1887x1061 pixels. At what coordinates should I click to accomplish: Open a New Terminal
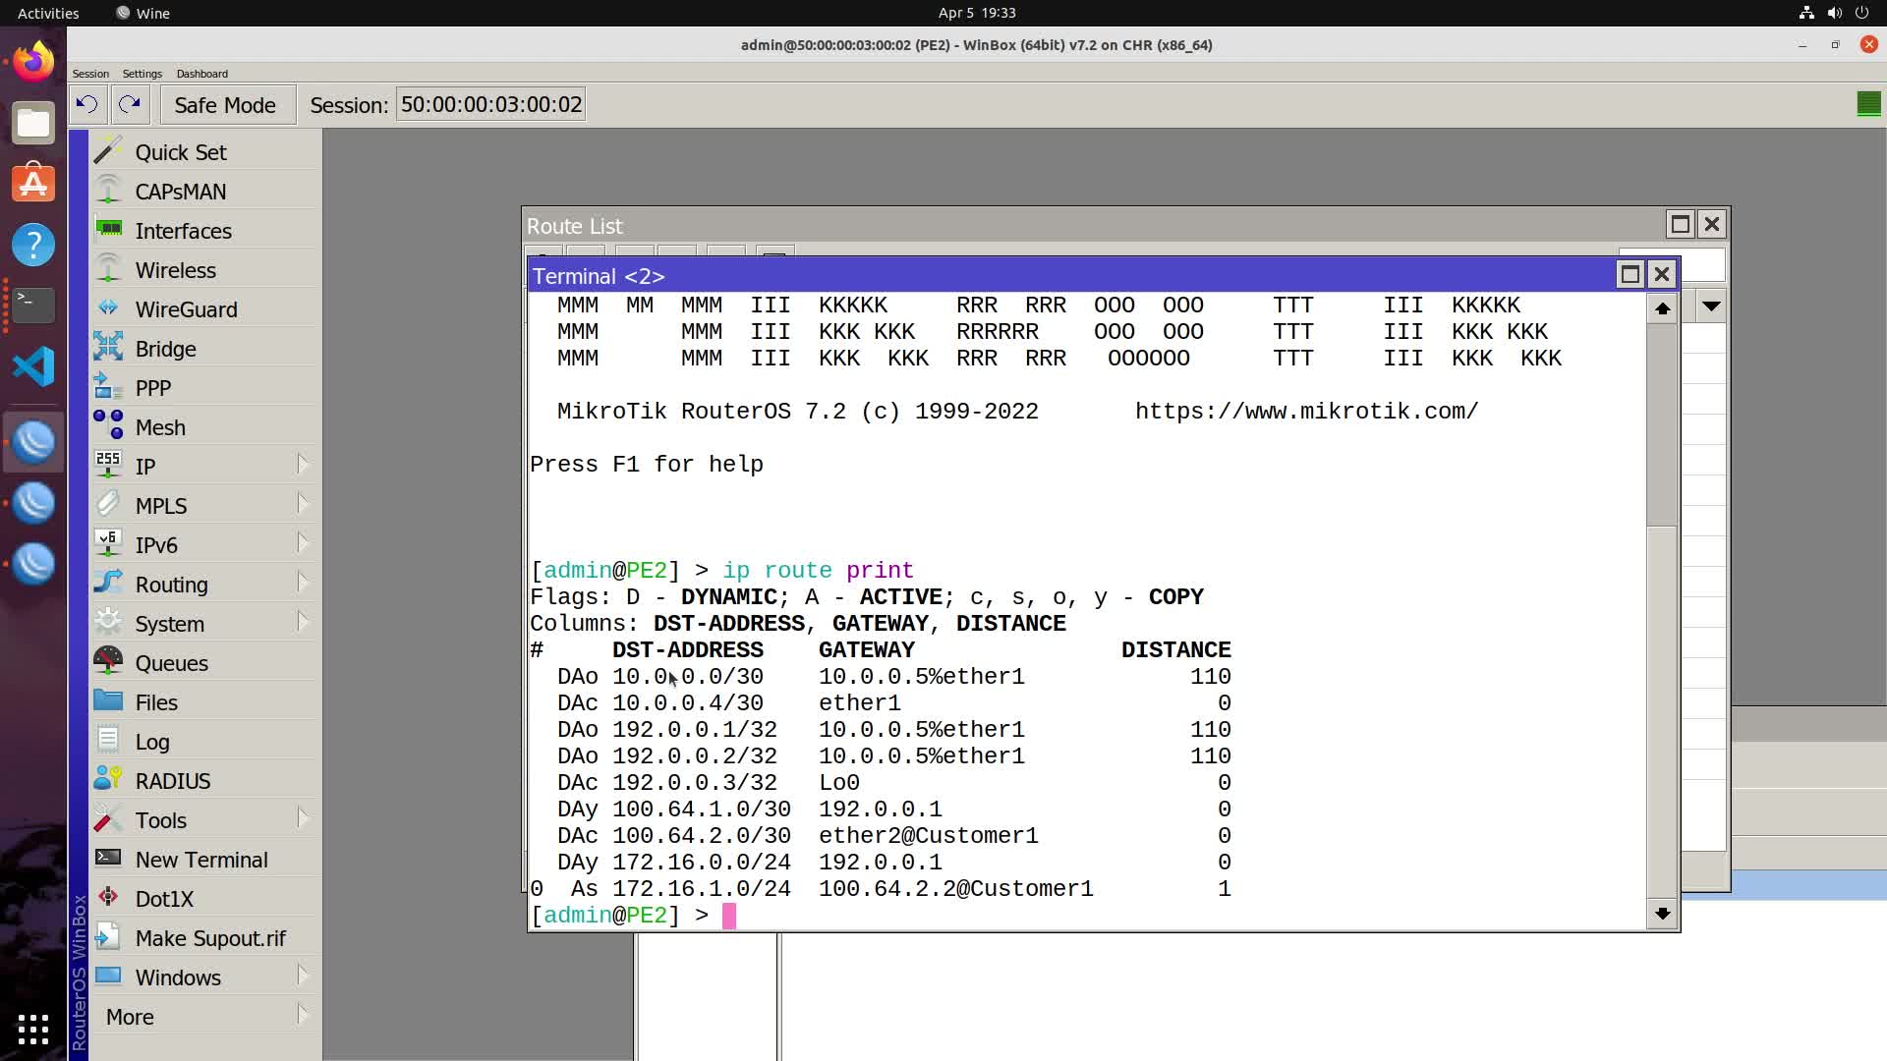(x=206, y=860)
